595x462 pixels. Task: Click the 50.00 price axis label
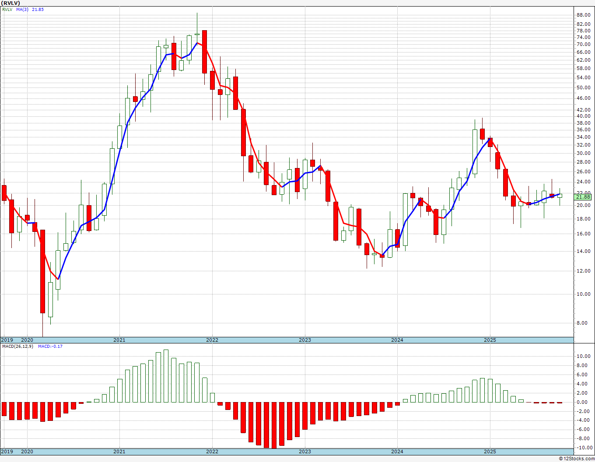point(584,87)
